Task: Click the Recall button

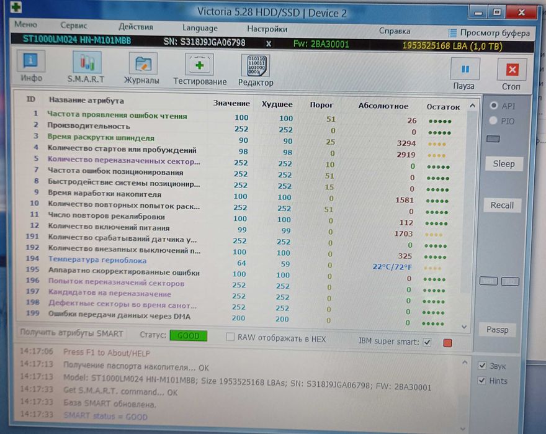Action: point(502,206)
